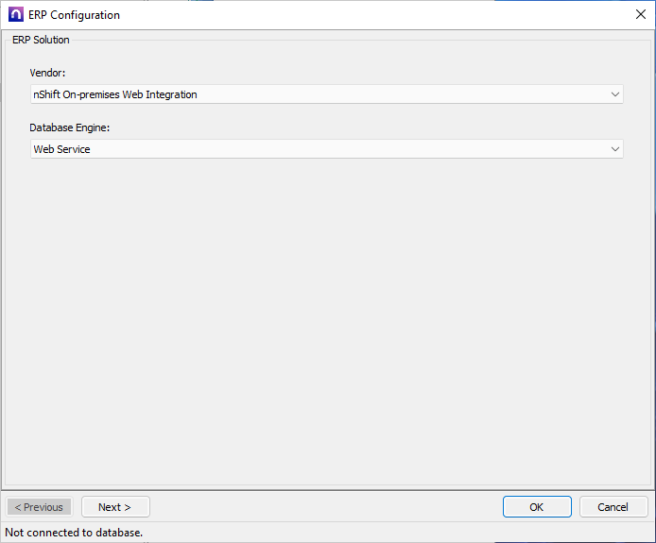Viewport: 656px width, 543px height.
Task: Cancel the ERP configuration dialog
Action: click(613, 507)
